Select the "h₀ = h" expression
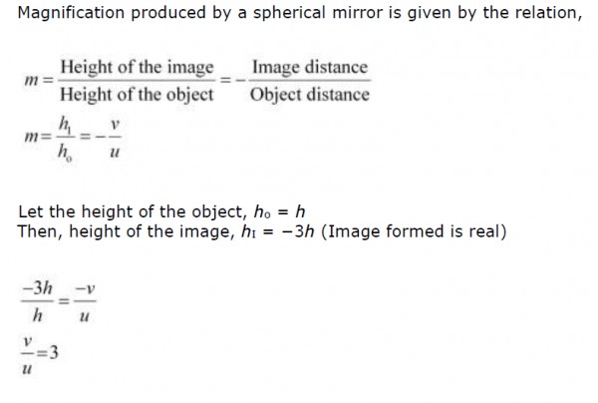Viewport: 598px width, 403px height. pos(279,211)
